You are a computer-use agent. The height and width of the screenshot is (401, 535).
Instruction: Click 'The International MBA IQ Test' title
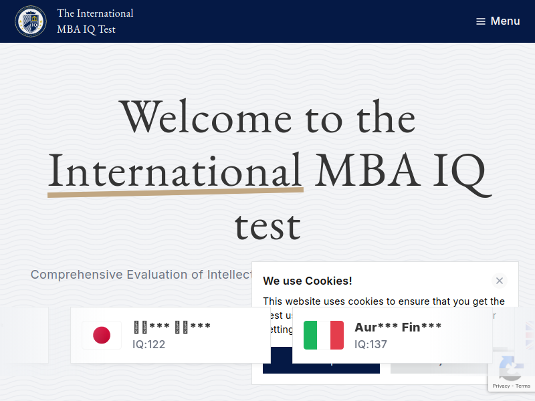95,21
